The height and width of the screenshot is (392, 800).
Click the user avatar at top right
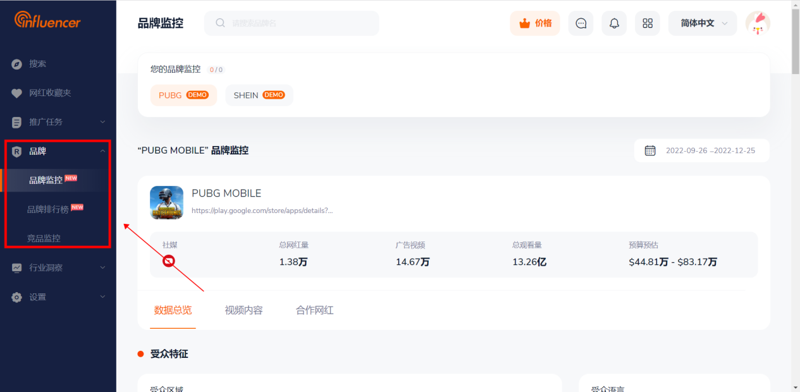point(758,23)
